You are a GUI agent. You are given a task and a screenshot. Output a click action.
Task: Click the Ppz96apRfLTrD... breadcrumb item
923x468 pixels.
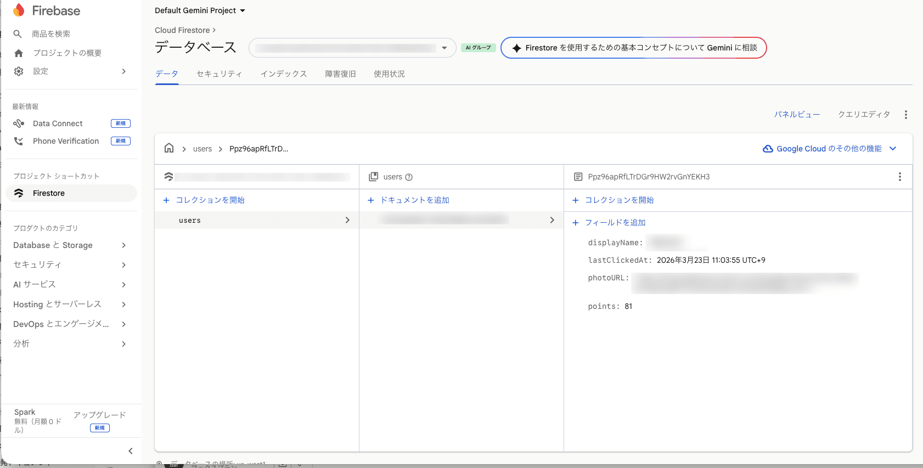pos(259,149)
